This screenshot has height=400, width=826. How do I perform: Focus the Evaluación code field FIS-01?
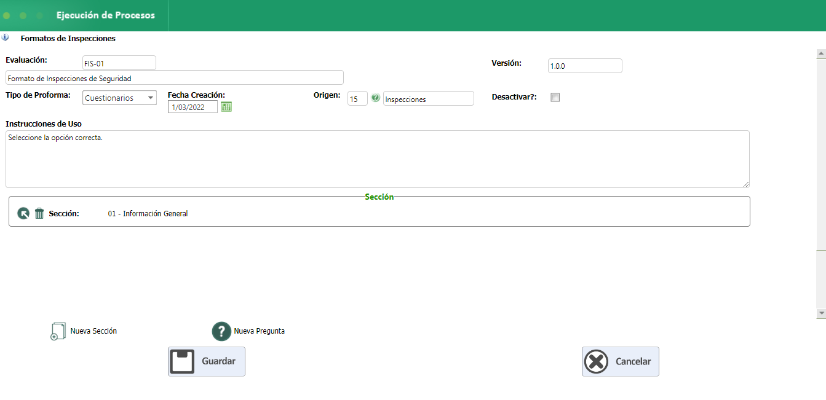point(119,63)
